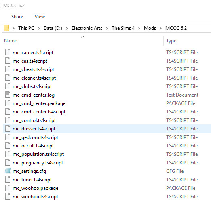Open the Share ribbon tab
The height and width of the screenshot is (208, 211).
(x=17, y=17)
